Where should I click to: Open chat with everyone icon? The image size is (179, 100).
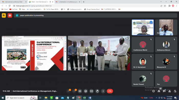[164, 91]
